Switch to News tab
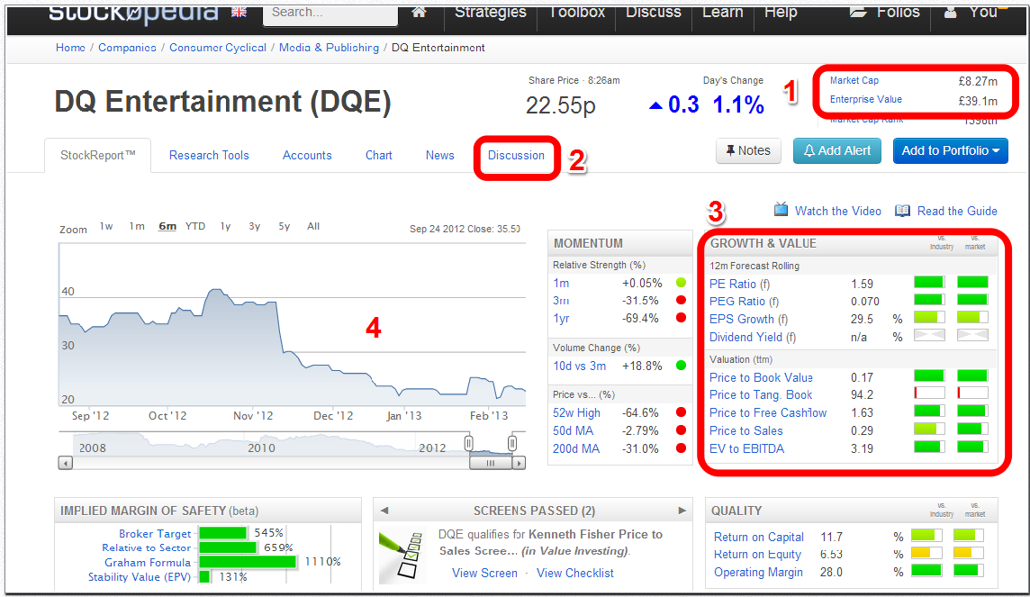 click(x=439, y=155)
